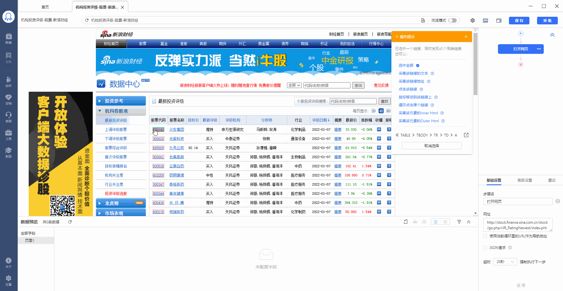
Task: Open the 超时 20秒 dropdown
Action: point(505,262)
